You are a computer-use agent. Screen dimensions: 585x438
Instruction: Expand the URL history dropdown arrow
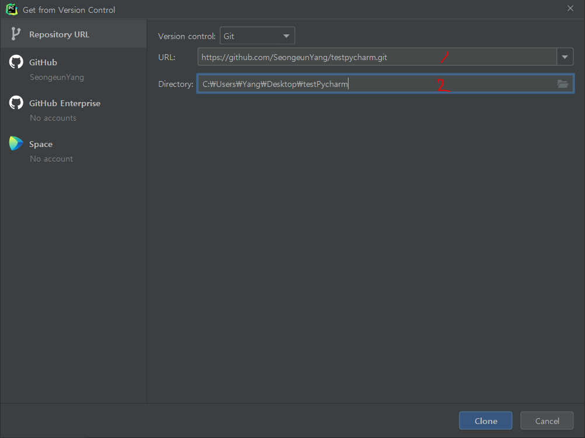coord(565,57)
